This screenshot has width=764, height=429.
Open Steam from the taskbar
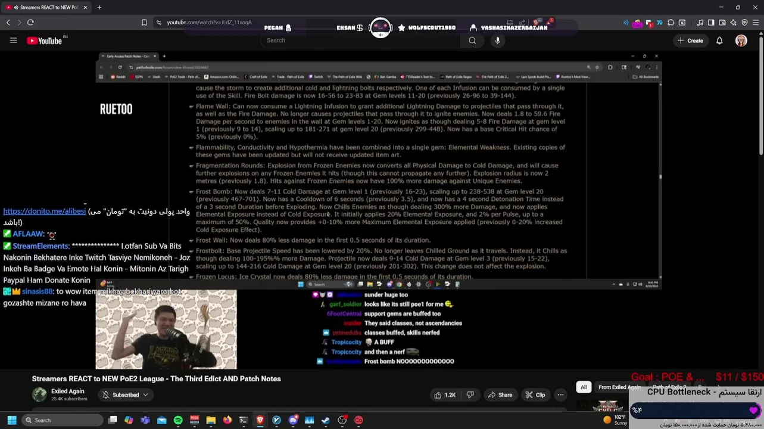pyautogui.click(x=325, y=421)
